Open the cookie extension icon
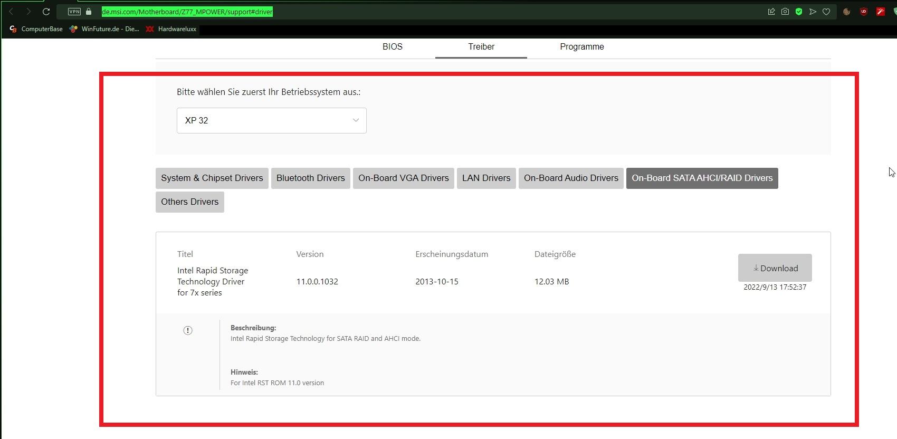The height and width of the screenshot is (439, 897). [847, 12]
